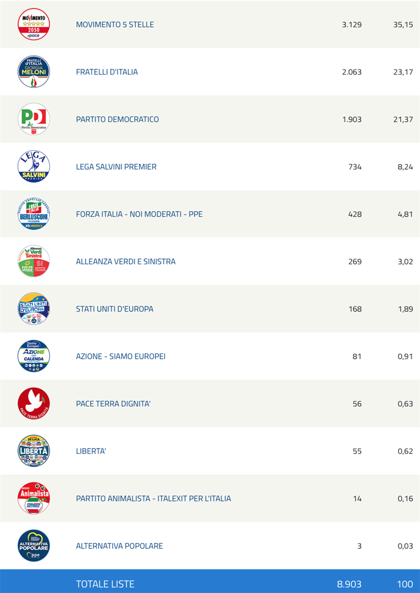Open the MOVIMENTO 5 STELLE link
The image size is (420, 593).
pyautogui.click(x=115, y=25)
